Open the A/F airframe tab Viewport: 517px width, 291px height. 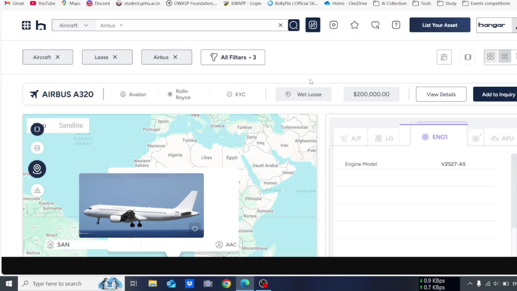point(351,139)
